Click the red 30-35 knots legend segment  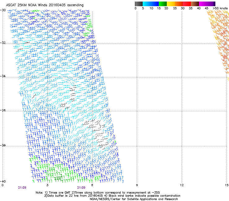pyautogui.click(x=187, y=4)
